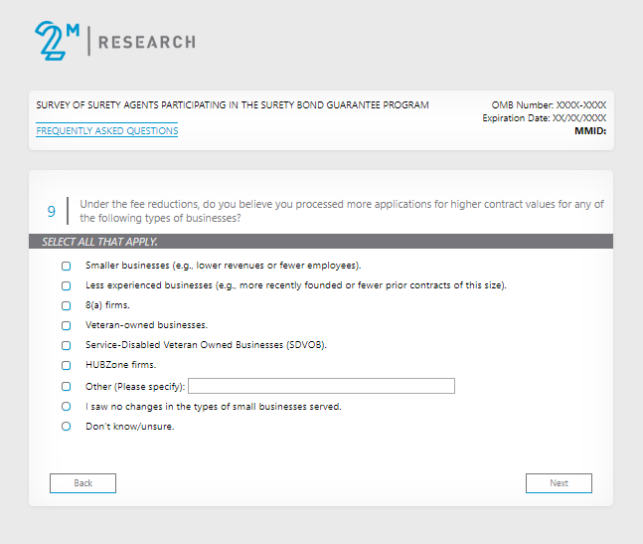
Task: Tick the Other (Please specify) checkbox
Action: tap(67, 387)
